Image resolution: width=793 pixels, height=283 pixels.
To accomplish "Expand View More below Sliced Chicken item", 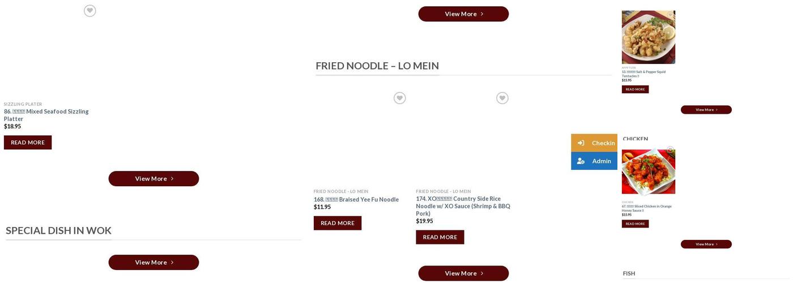I will (706, 245).
